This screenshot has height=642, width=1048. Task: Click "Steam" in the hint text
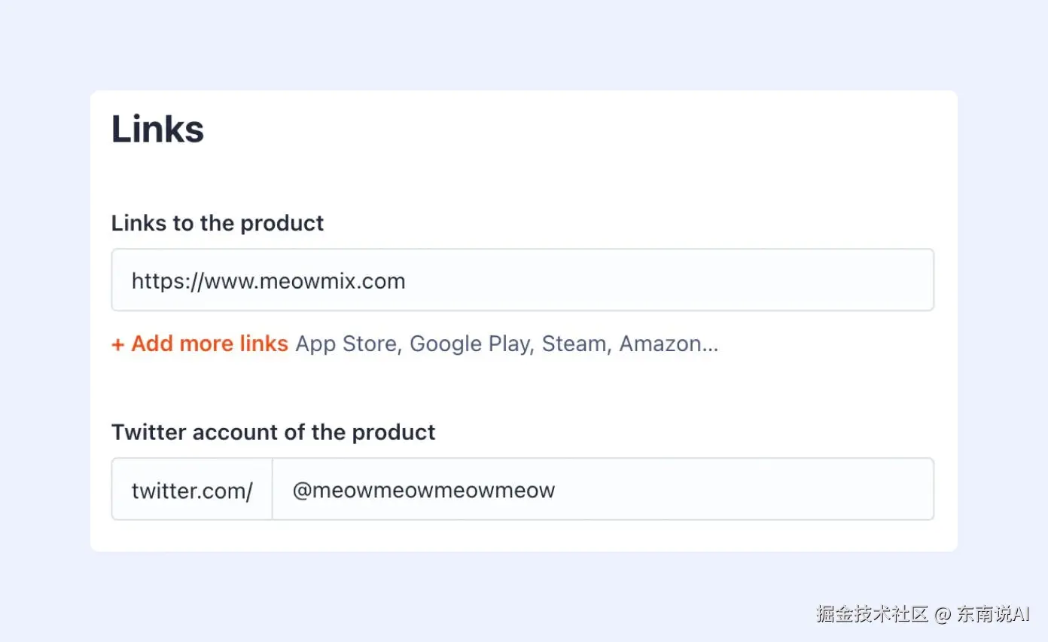click(575, 344)
